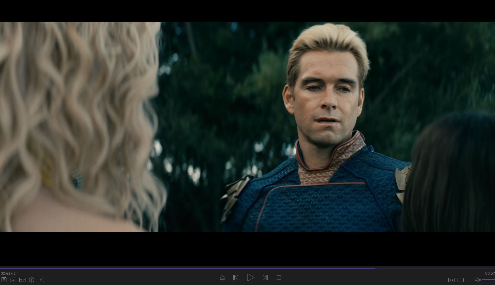Enable VR headset viewing mode
The image size is (495, 285).
[22, 280]
